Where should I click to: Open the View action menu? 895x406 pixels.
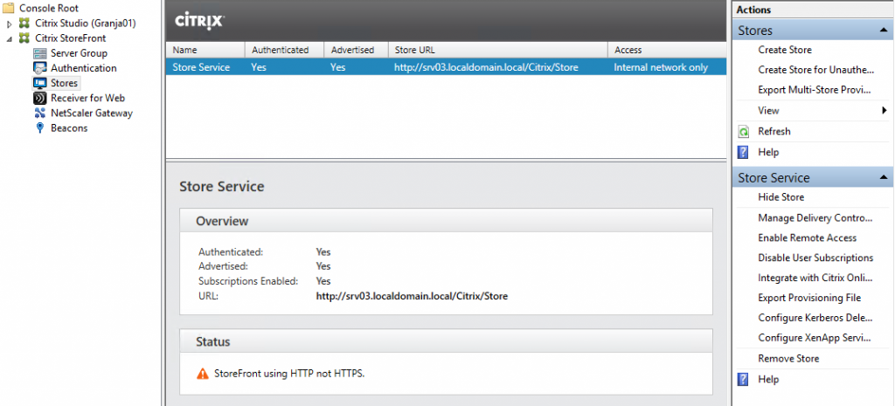tap(768, 111)
